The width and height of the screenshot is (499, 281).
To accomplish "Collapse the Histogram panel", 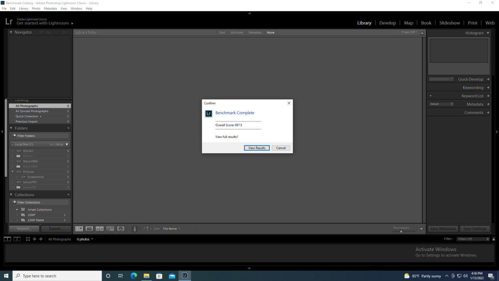I will 488,33.
